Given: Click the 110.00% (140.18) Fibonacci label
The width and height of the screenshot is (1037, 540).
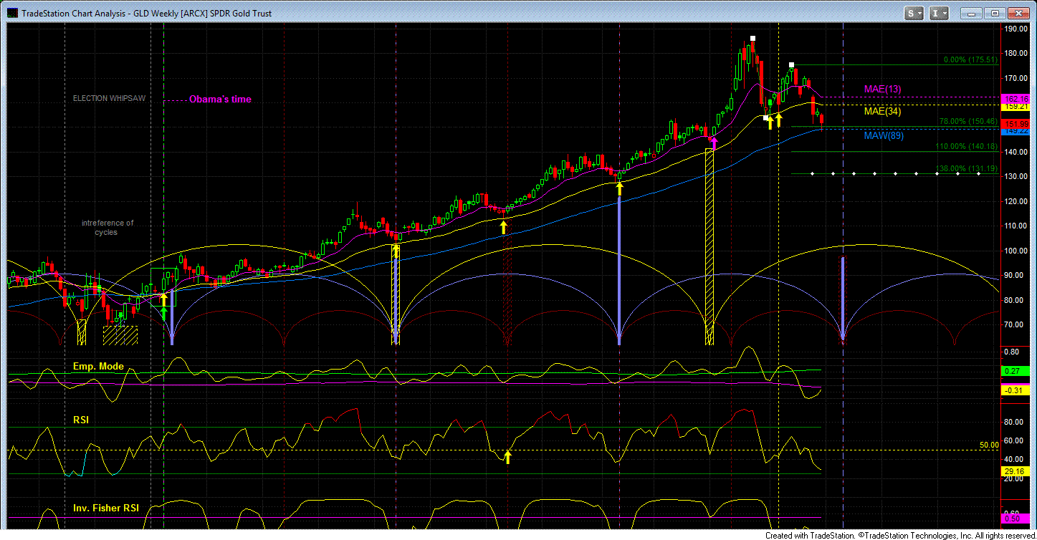Looking at the screenshot, I should point(967,146).
